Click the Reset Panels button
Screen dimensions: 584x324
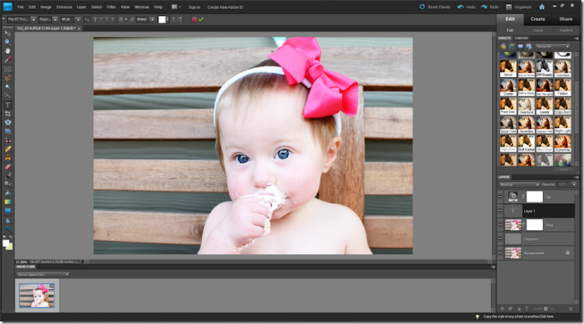click(x=437, y=7)
